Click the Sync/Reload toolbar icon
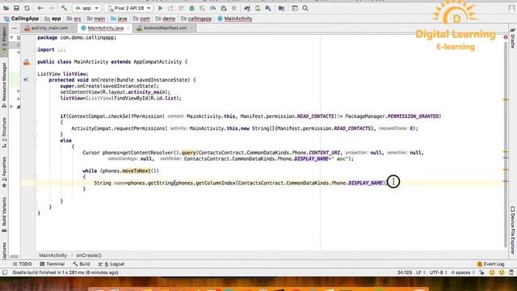 click(27, 8)
